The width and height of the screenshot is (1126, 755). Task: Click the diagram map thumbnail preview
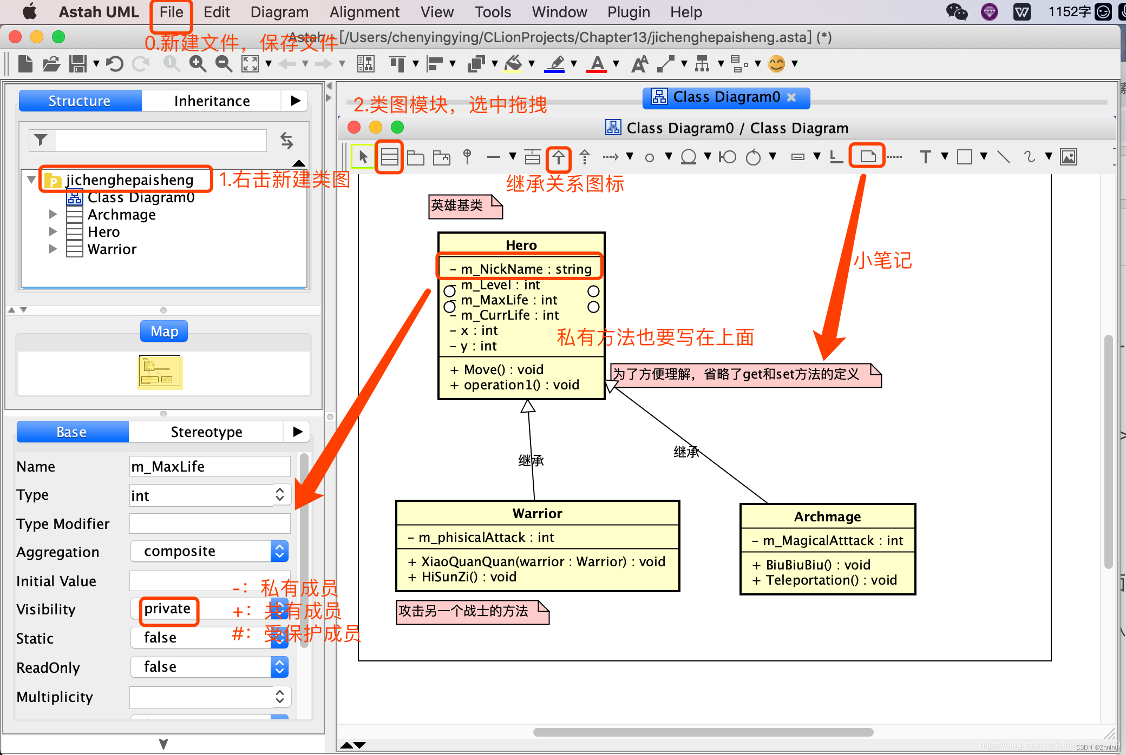point(160,372)
